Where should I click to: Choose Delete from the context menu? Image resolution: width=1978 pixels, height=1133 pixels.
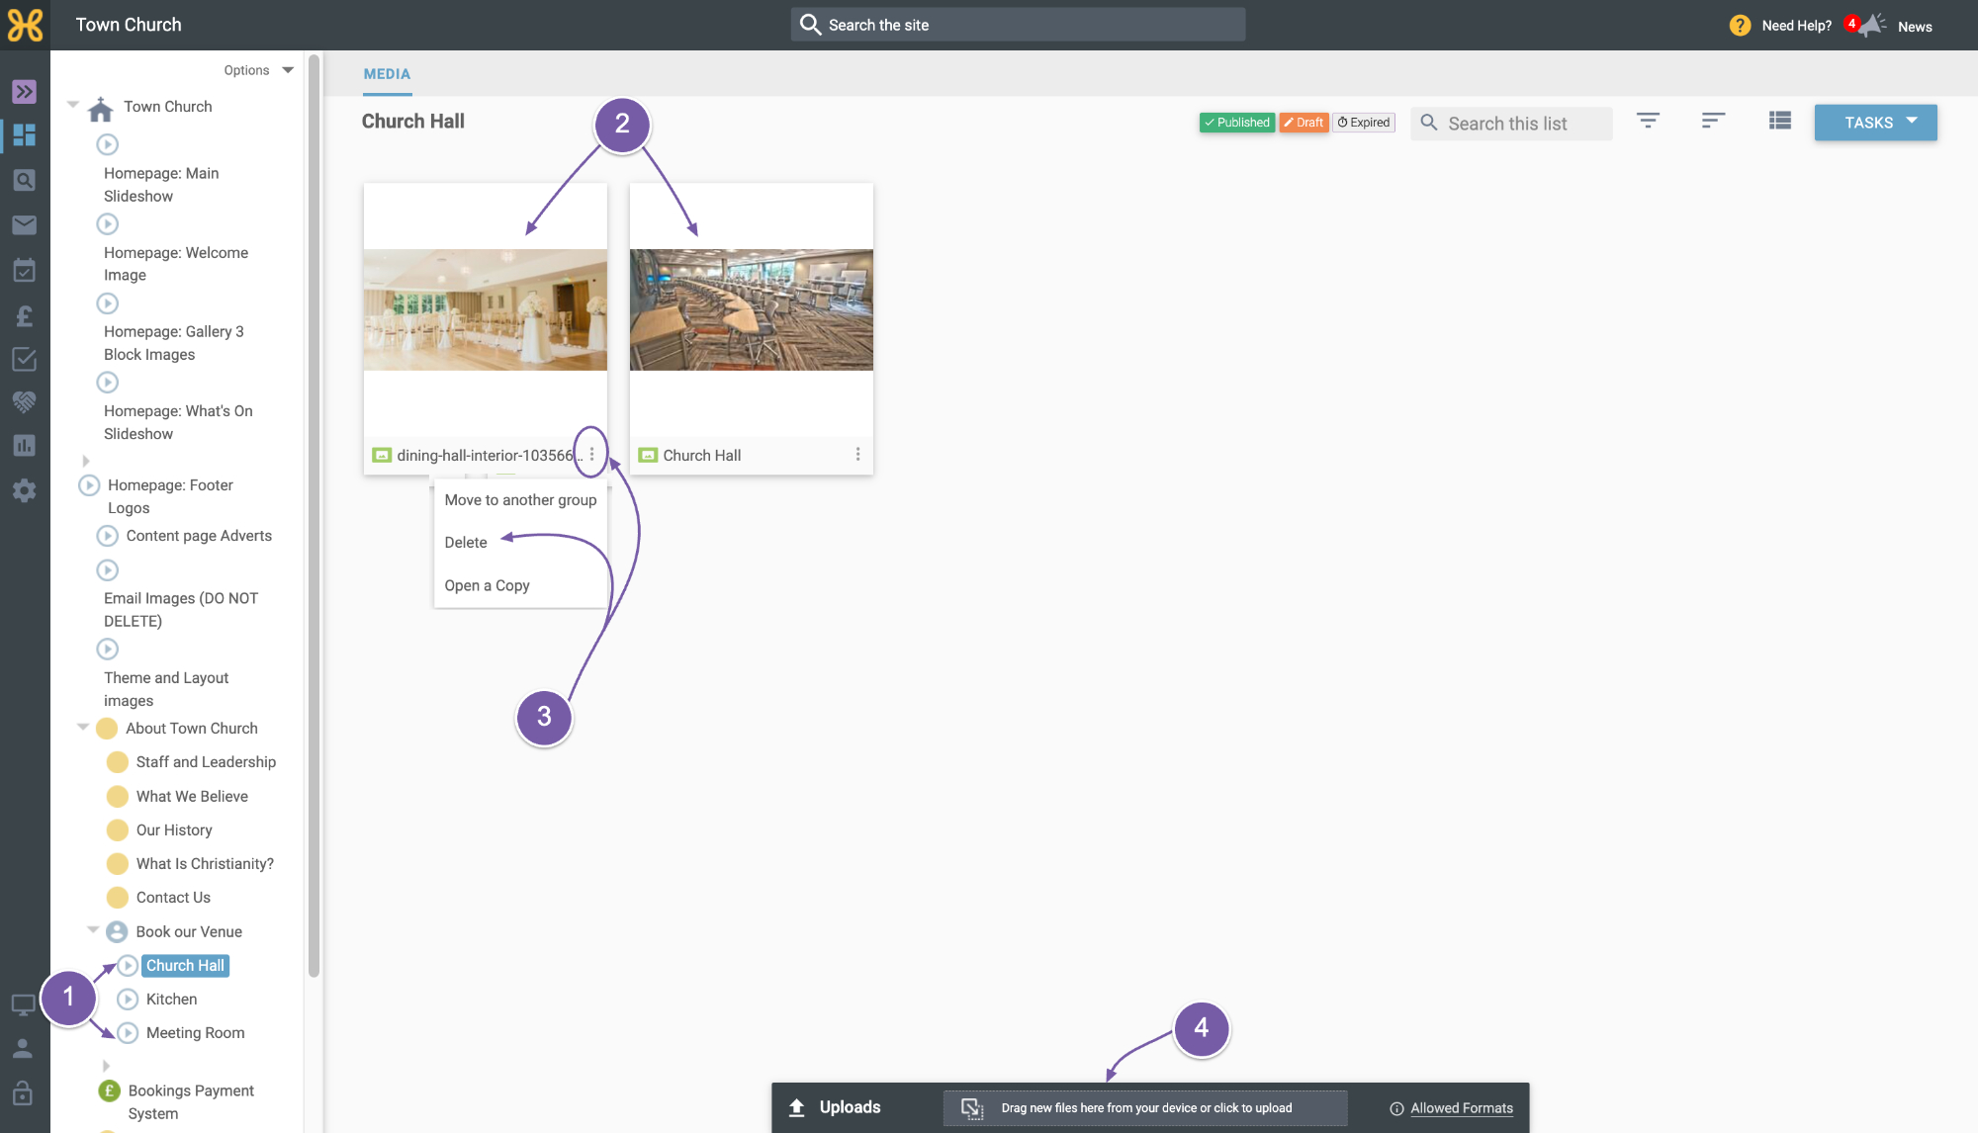pos(466,543)
